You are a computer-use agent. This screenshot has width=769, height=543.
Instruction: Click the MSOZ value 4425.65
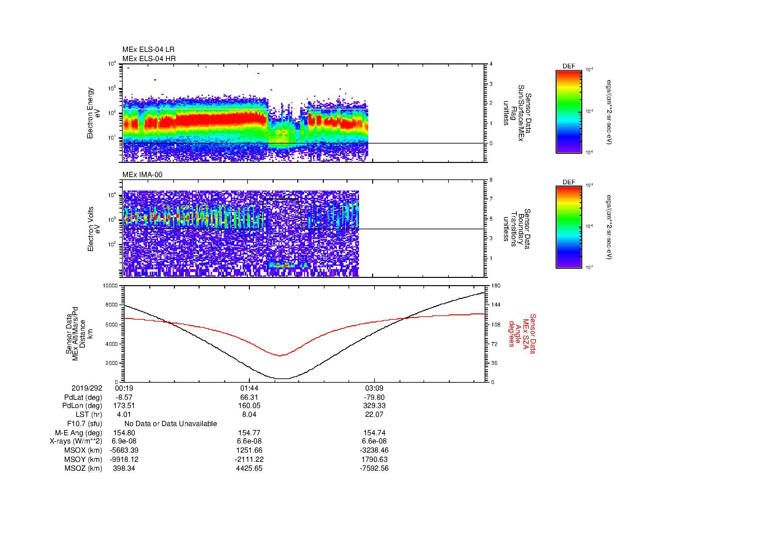(x=249, y=468)
